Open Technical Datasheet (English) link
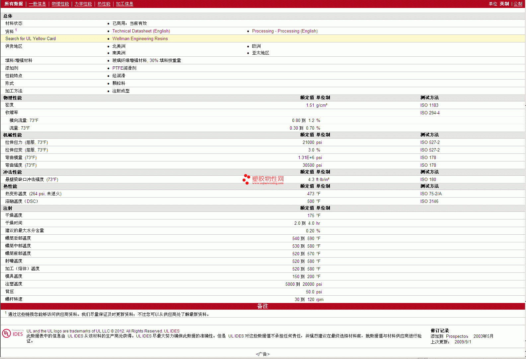 [141, 31]
